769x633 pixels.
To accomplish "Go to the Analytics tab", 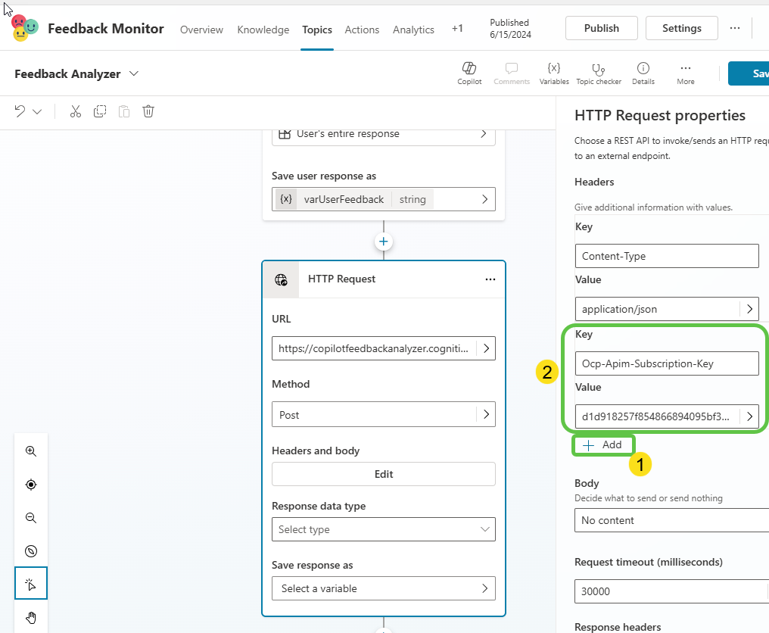I will pos(413,30).
